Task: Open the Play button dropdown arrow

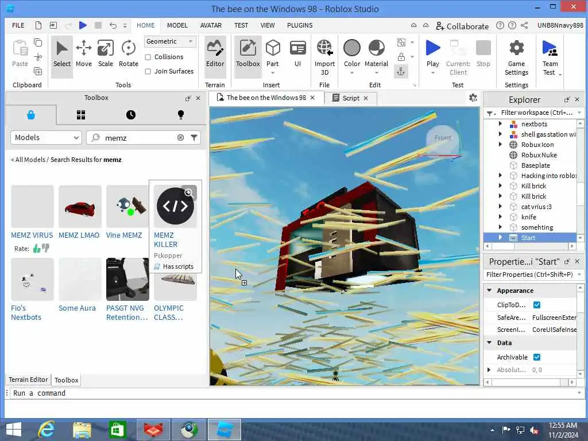Action: (x=433, y=73)
